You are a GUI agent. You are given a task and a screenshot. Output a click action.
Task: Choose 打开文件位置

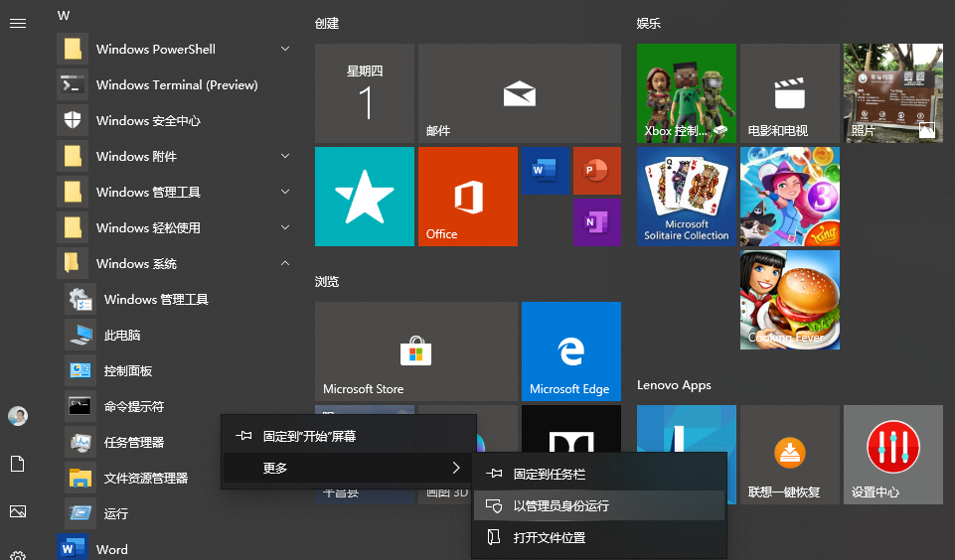[599, 537]
